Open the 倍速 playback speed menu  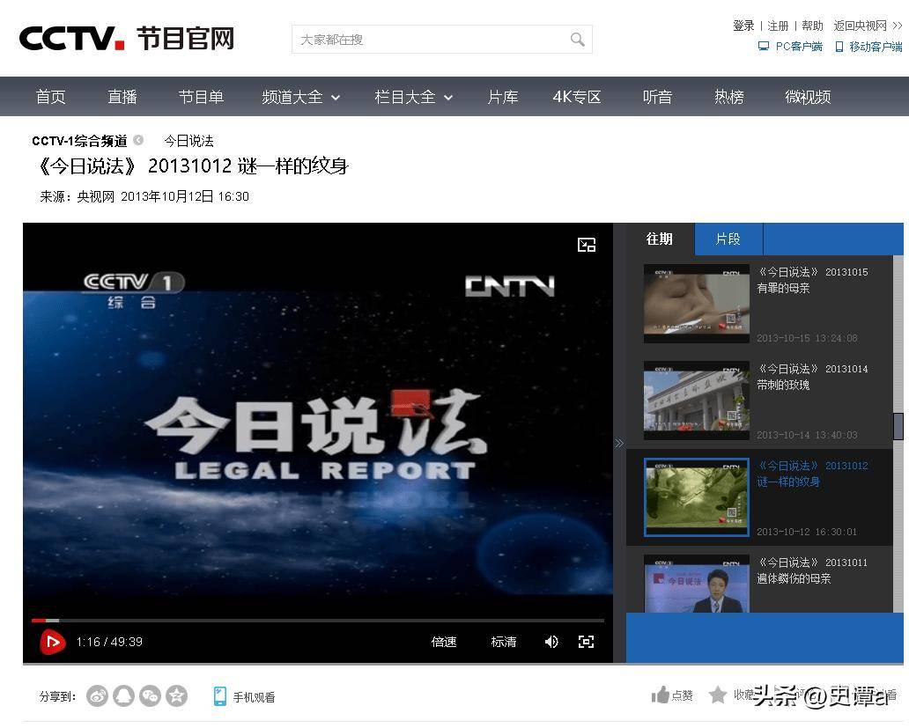[x=443, y=642]
